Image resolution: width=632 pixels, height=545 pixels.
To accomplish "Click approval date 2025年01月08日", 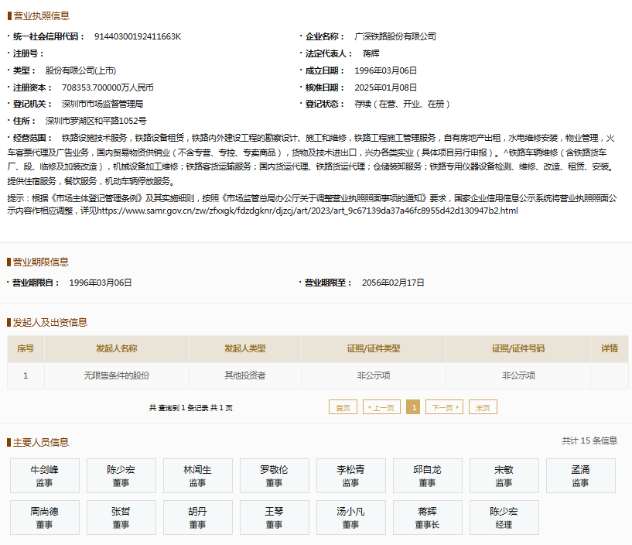I will click(385, 87).
